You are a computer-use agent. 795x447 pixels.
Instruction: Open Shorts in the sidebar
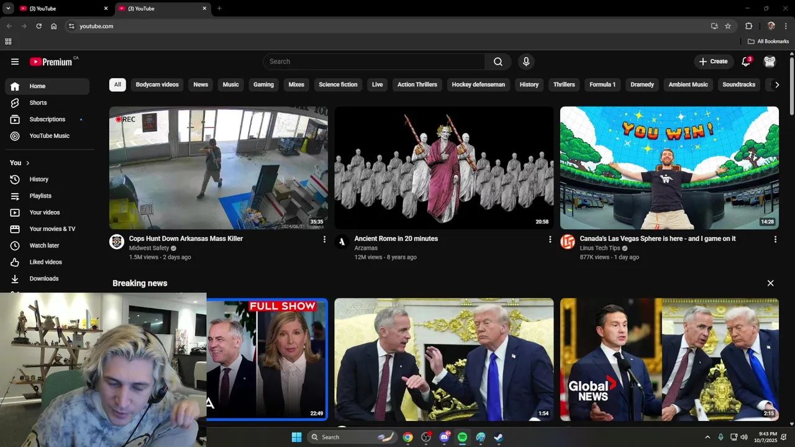click(47, 103)
